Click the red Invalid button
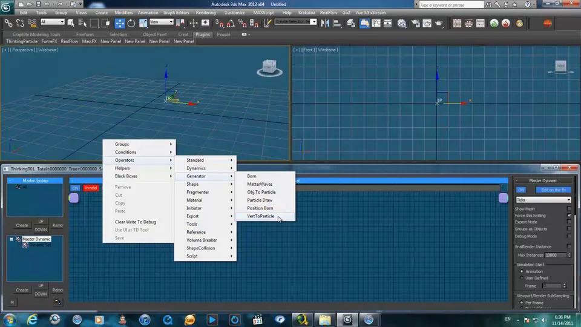 [x=91, y=188]
